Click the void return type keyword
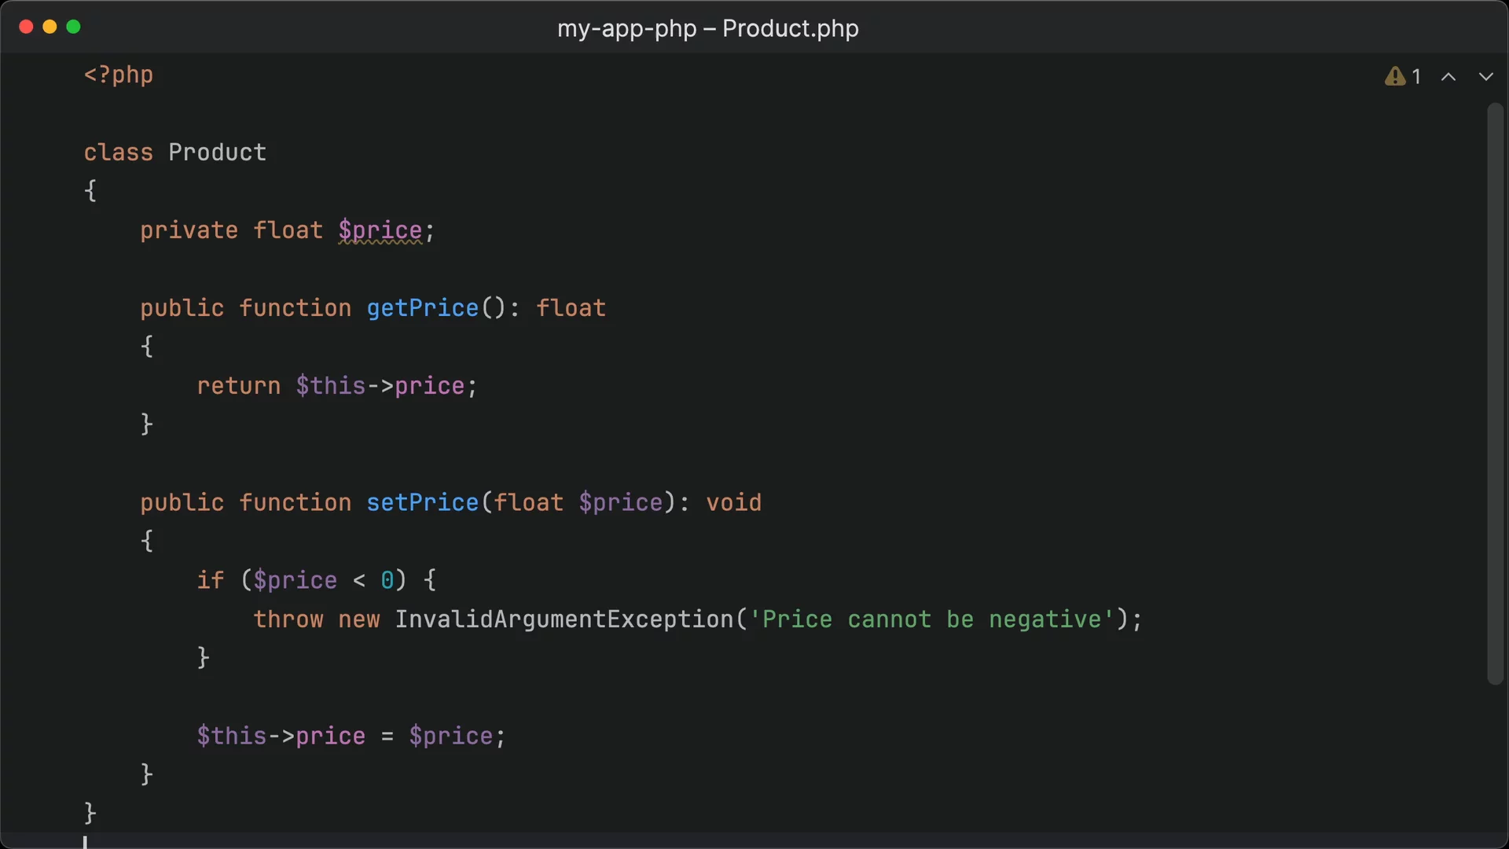 tap(733, 503)
